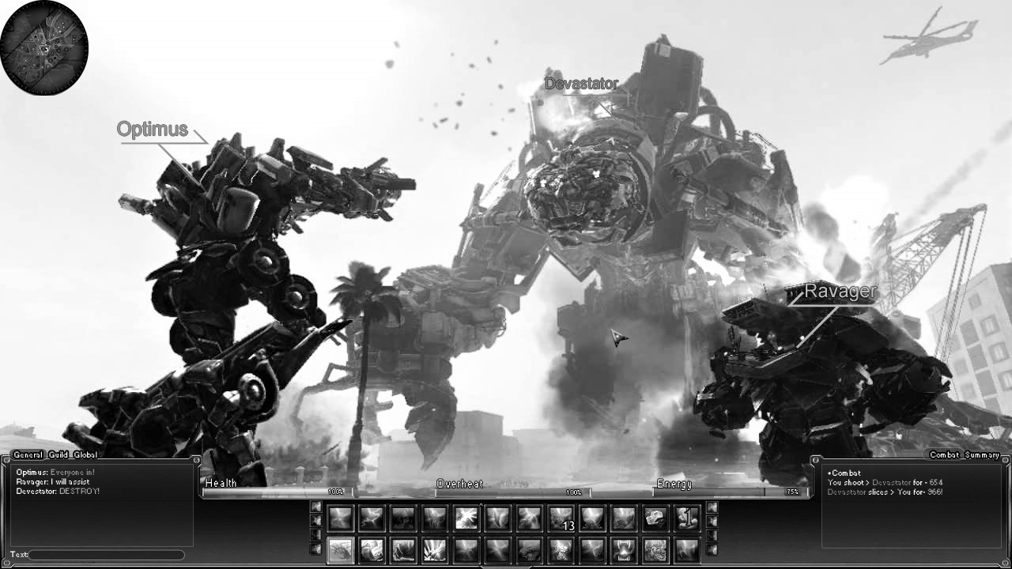
Task: Click third small button left of hotbar
Action: coord(316,535)
